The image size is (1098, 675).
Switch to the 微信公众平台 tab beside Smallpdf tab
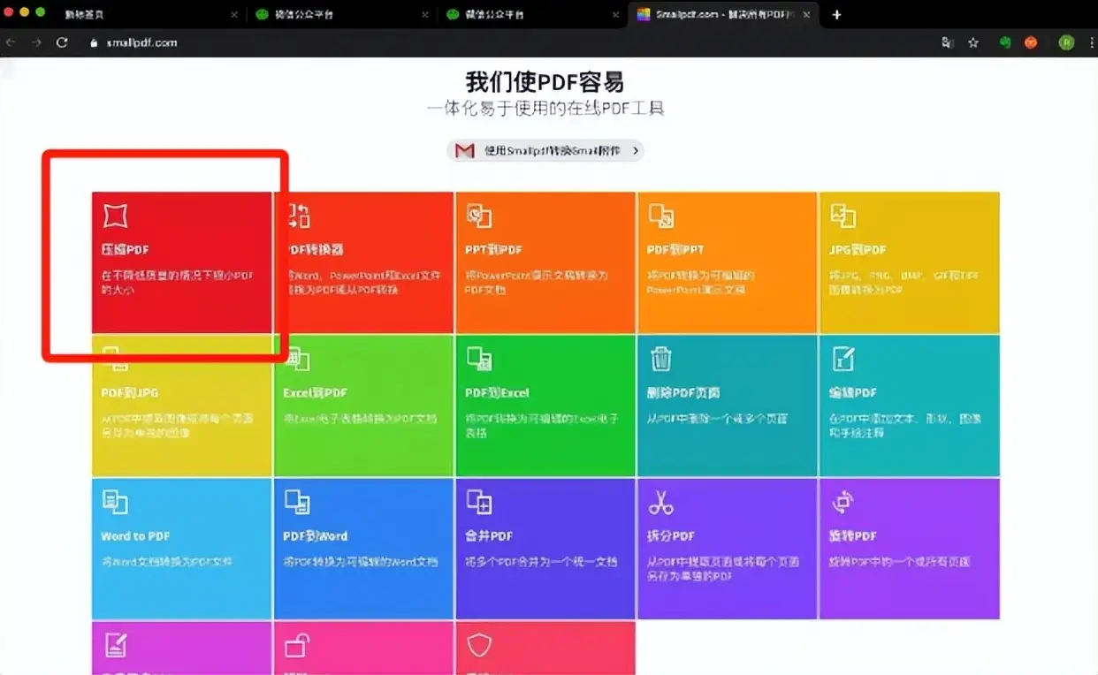531,14
